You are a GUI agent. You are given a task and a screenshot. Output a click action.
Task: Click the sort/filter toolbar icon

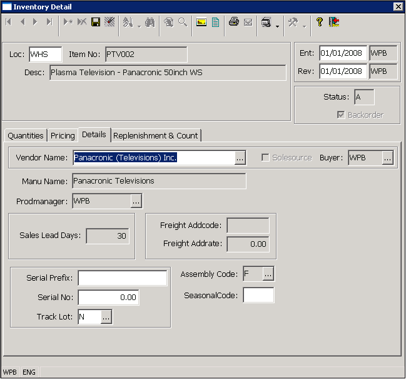128,23
